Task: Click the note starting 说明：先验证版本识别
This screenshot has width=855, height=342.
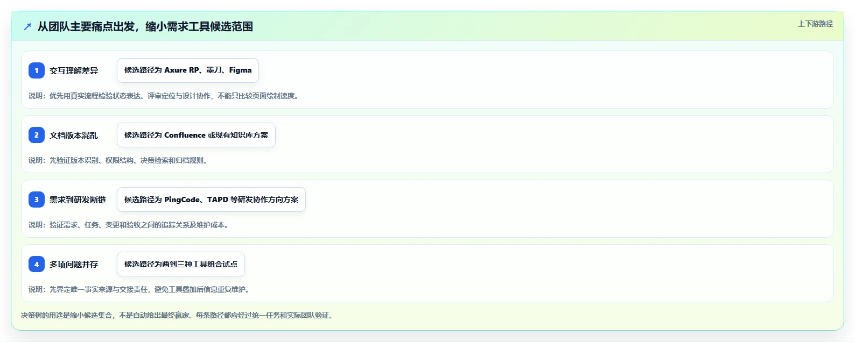Action: coord(118,160)
